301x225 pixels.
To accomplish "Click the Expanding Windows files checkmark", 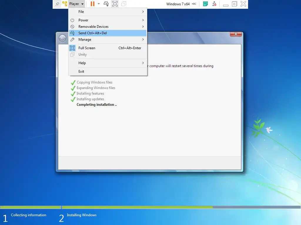I will point(73,88).
